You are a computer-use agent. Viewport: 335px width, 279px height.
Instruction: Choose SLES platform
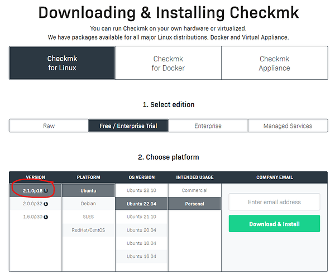click(x=88, y=217)
